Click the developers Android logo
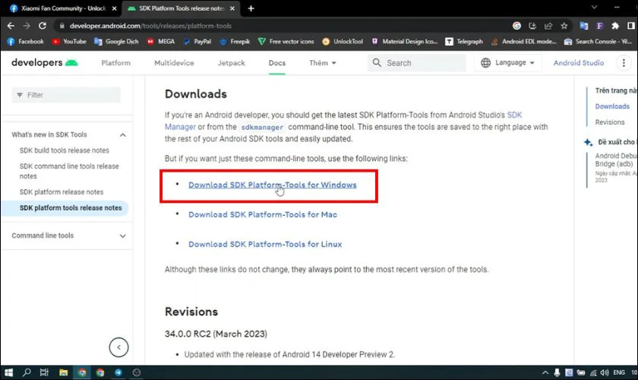 point(44,63)
